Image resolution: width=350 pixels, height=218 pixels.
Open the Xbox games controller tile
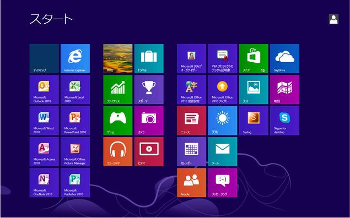click(118, 121)
